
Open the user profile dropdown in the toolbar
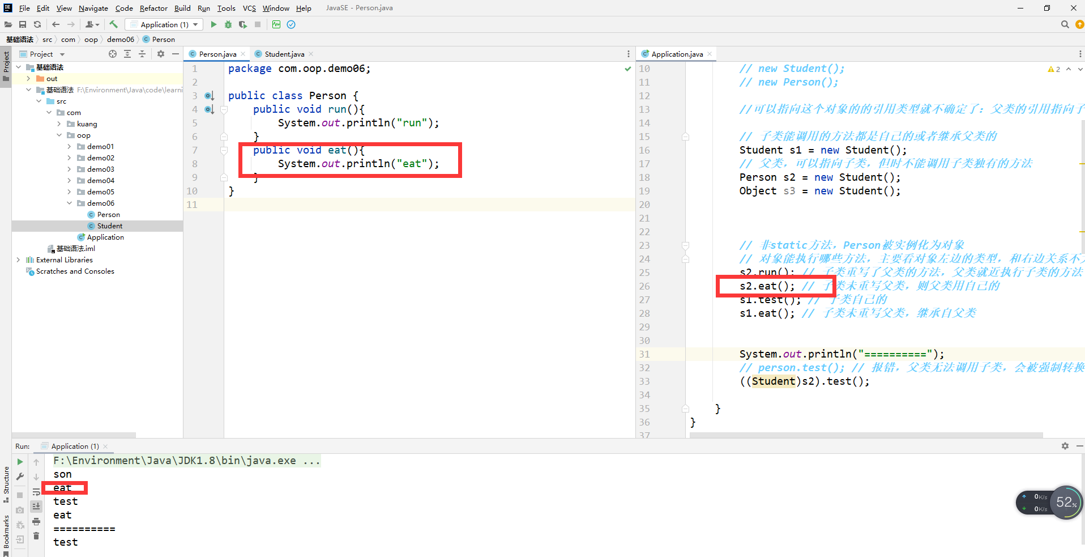[x=92, y=24]
